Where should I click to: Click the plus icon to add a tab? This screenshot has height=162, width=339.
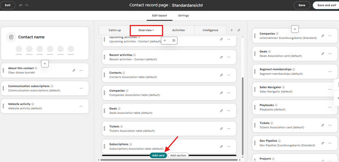[x=231, y=30]
